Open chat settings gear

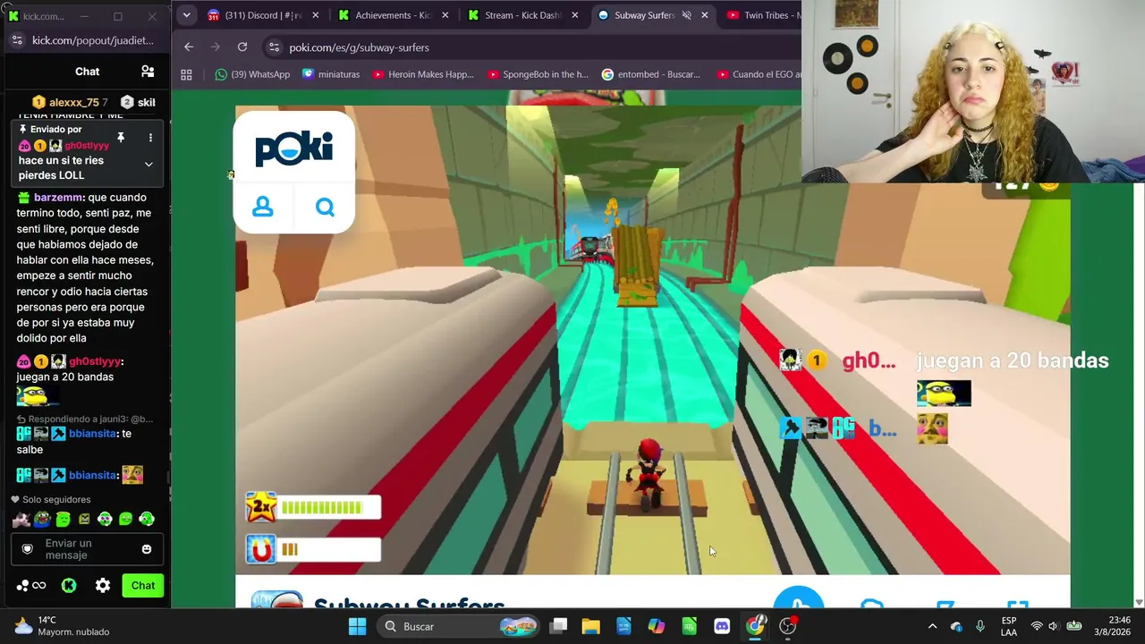coord(103,586)
